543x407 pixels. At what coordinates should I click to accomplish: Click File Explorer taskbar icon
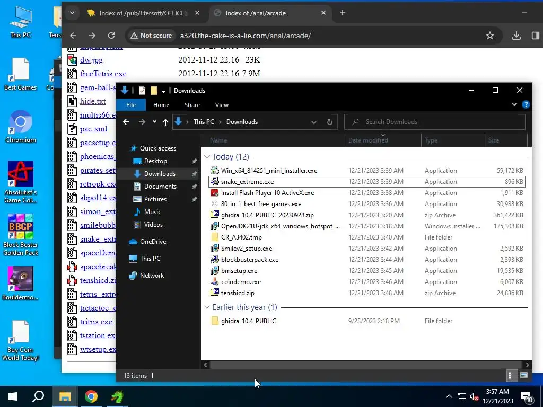tap(65, 396)
